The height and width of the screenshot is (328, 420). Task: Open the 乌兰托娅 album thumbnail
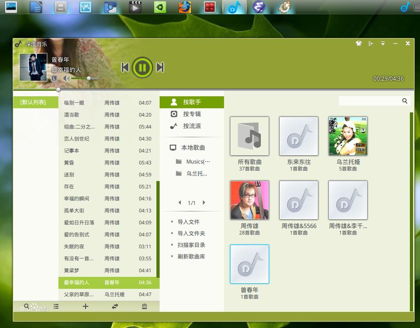pos(348,136)
